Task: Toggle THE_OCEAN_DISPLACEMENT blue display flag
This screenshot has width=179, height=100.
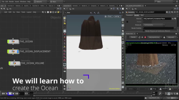Action: click(x=18, y=51)
